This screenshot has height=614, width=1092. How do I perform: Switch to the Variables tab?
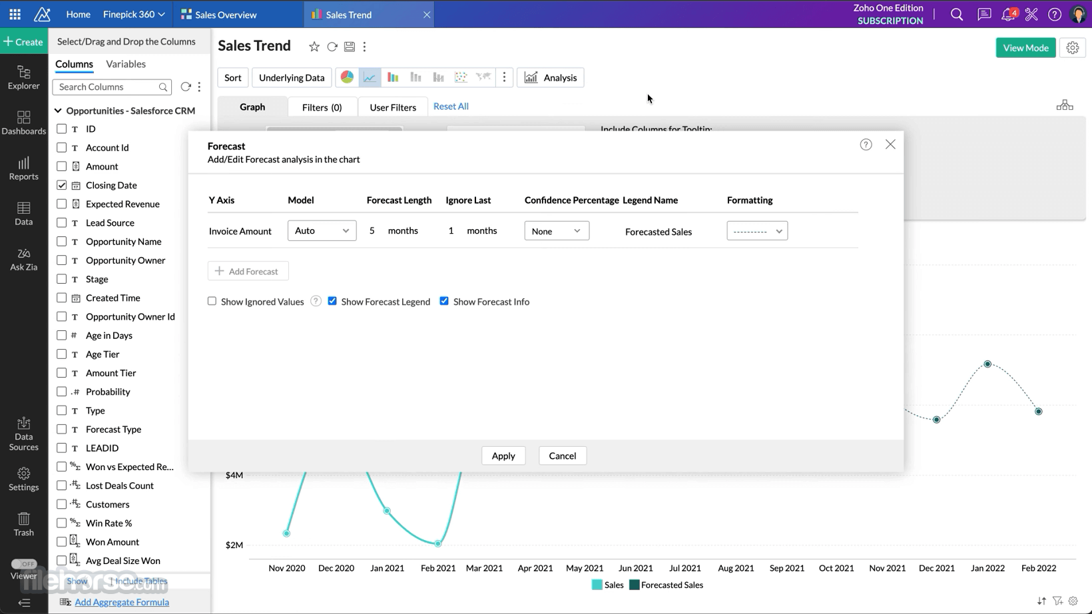click(126, 64)
